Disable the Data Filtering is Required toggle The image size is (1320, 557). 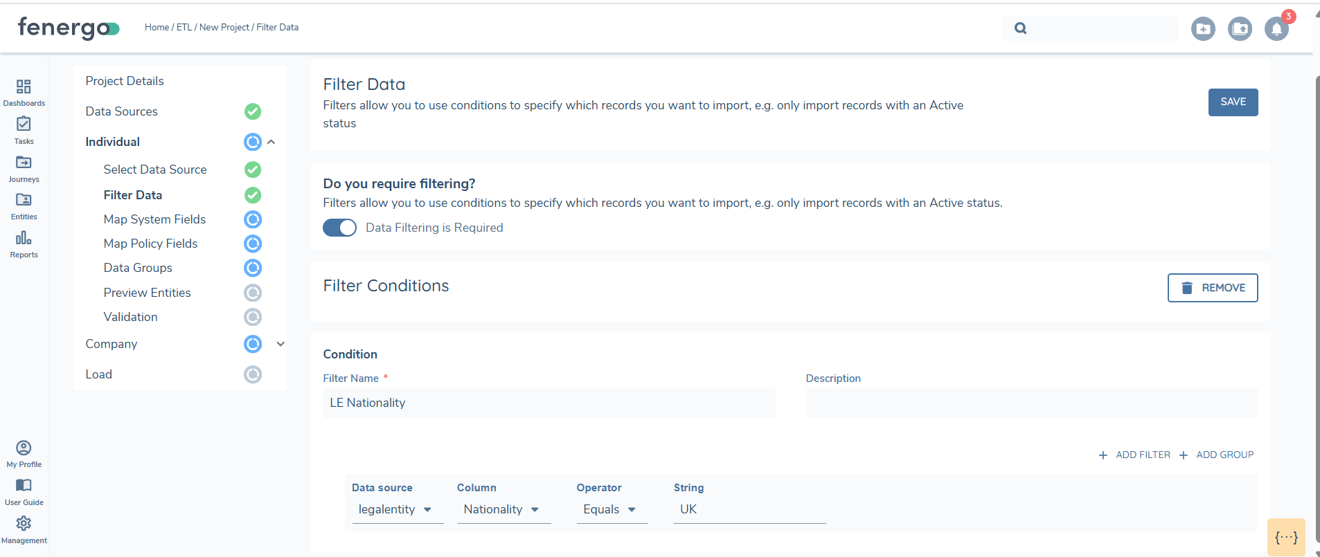339,228
